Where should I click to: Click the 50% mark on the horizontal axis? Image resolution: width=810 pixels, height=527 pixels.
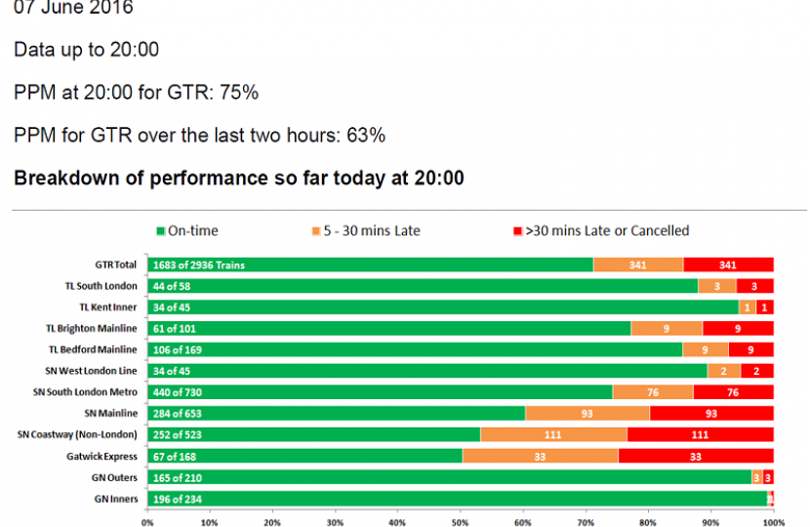point(460,520)
